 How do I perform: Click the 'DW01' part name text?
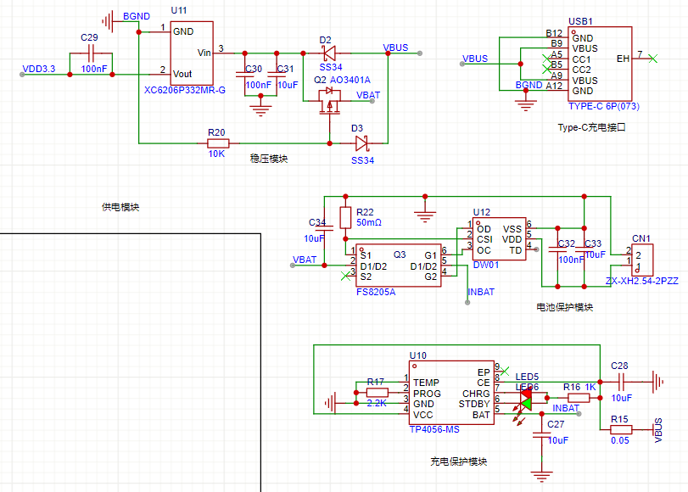coord(486,266)
